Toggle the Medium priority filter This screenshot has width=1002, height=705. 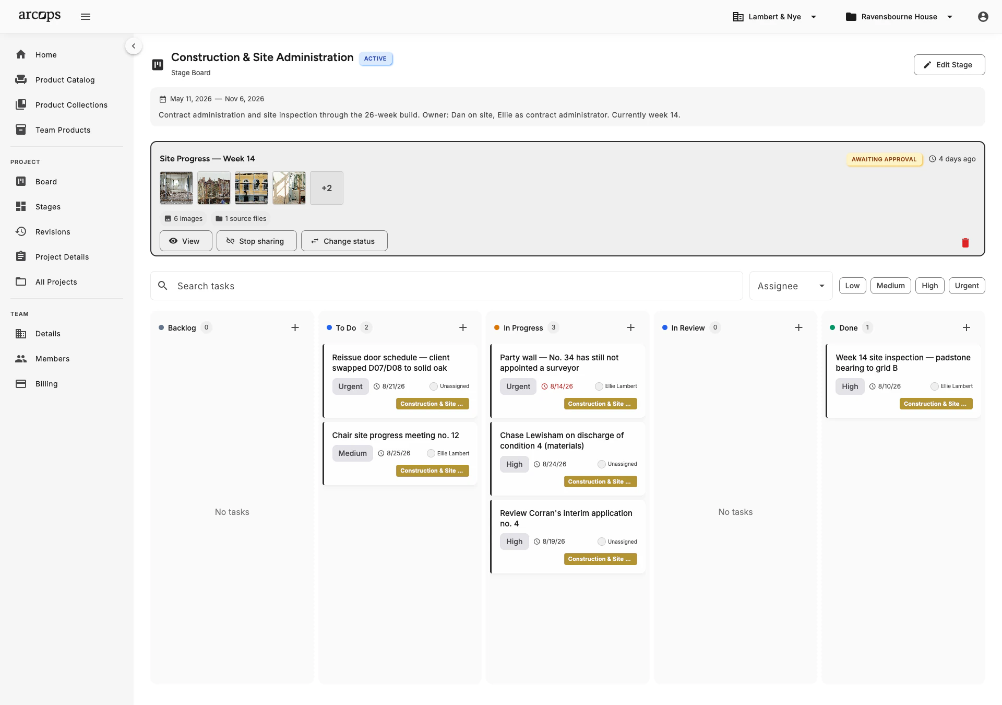click(x=890, y=286)
